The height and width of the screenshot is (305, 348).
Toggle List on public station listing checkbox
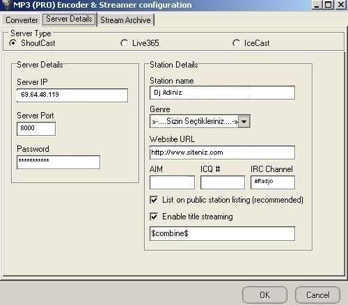(154, 200)
